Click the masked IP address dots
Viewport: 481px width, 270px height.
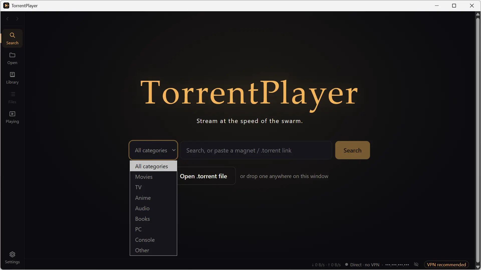pos(397,265)
